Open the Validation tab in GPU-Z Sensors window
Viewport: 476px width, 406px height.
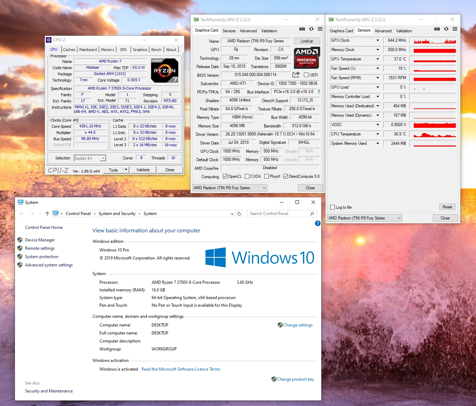(x=404, y=31)
